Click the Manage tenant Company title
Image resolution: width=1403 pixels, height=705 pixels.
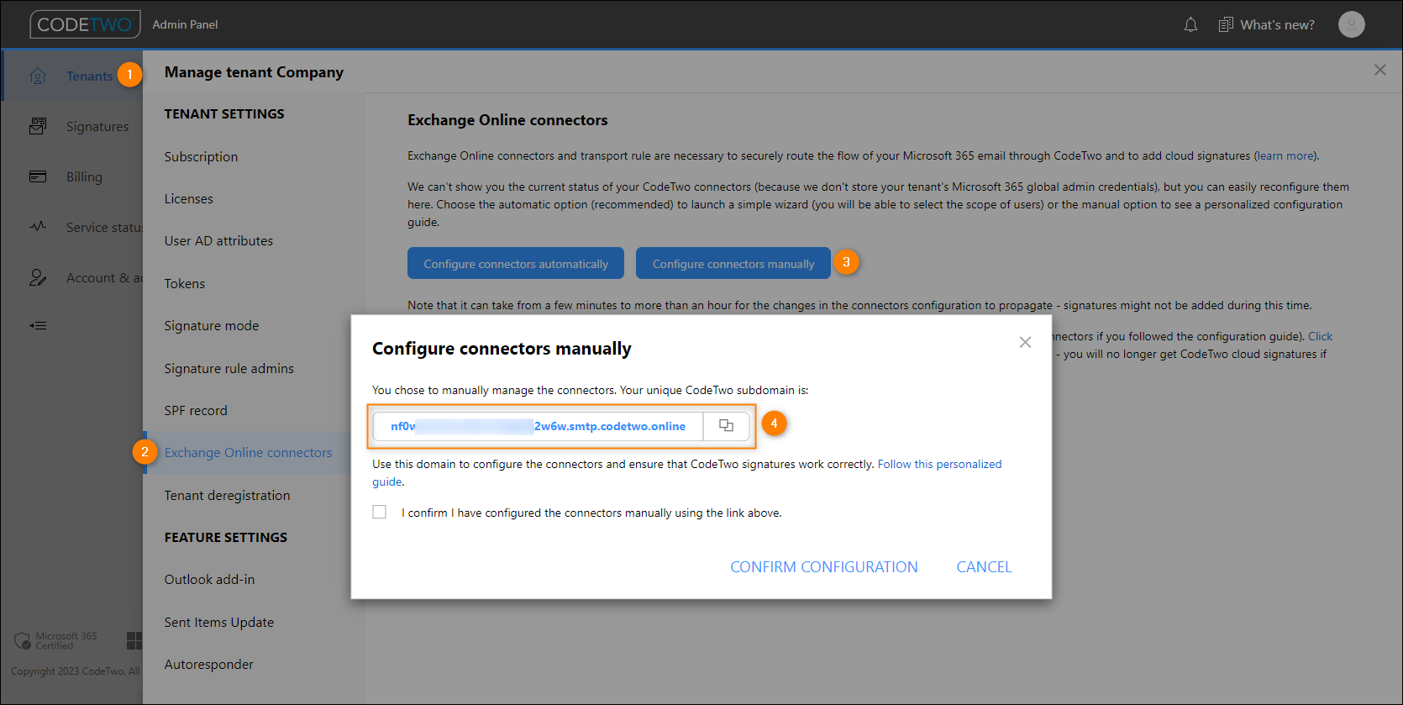(254, 72)
